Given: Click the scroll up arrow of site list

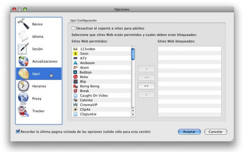Looking at the screenshot, I should [x=133, y=110].
